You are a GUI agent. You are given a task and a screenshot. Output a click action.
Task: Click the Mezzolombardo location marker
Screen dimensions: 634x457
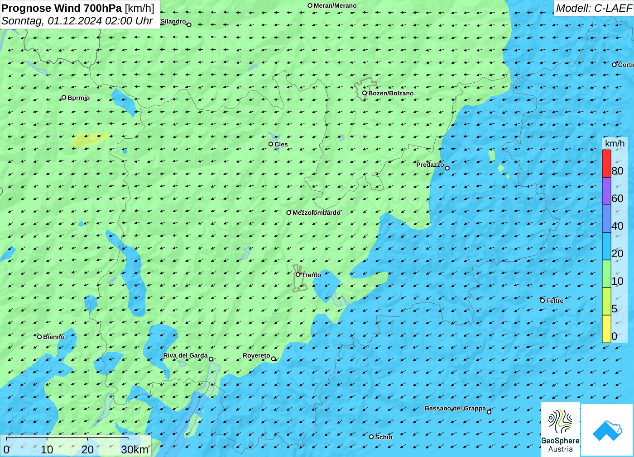[x=289, y=212]
